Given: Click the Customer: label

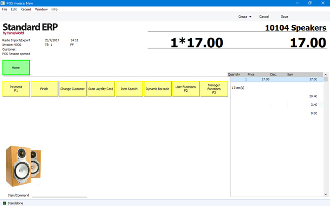Looking at the screenshot, I should point(9,49).
